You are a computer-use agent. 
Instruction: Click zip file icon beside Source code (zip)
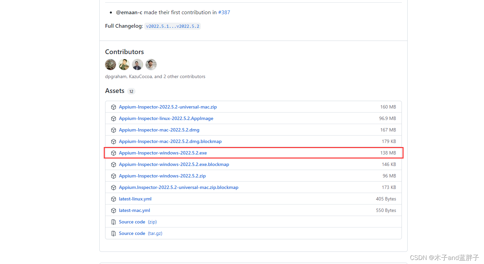point(114,222)
